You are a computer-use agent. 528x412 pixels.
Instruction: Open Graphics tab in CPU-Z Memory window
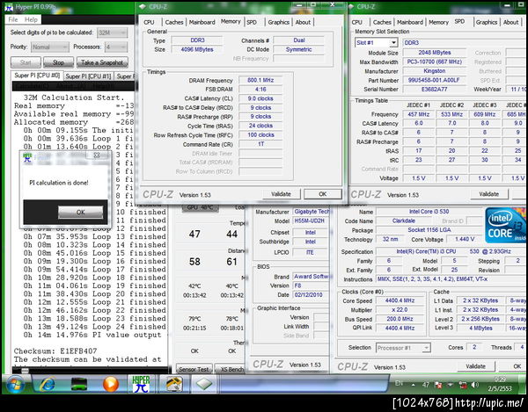(278, 22)
